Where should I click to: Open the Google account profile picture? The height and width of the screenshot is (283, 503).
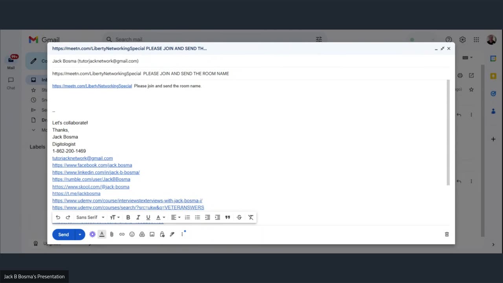(x=491, y=40)
